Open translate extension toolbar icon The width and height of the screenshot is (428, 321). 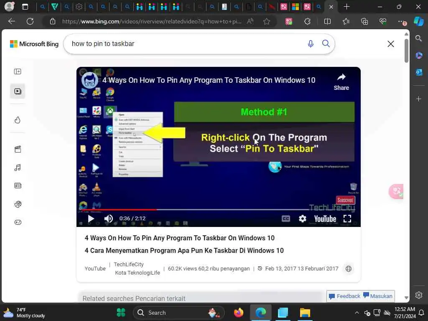click(x=289, y=21)
